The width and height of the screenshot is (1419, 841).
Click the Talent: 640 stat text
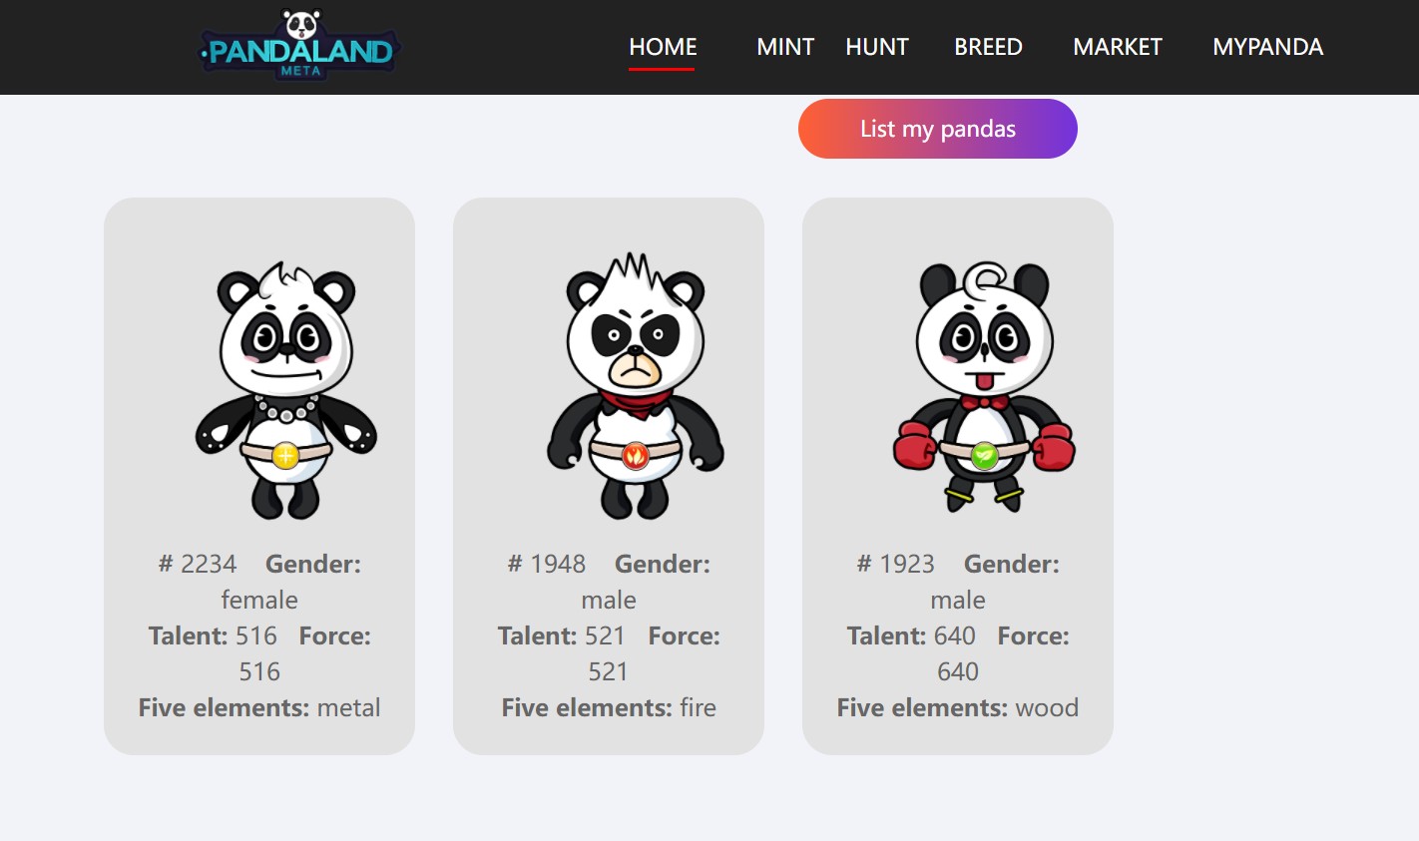pos(911,635)
